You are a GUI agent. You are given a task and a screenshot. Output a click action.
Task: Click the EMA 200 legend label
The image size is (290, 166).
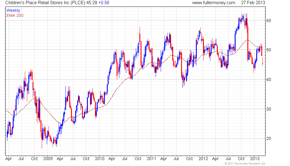coord(15,15)
